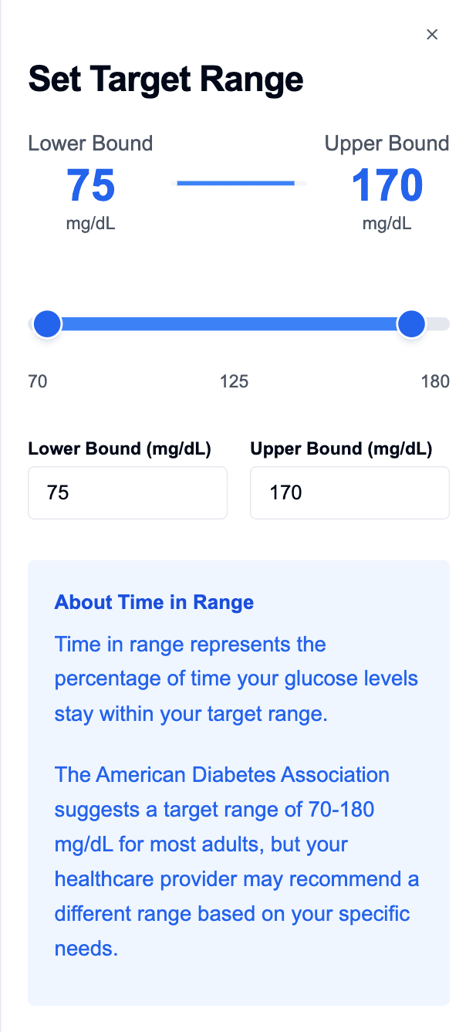The height and width of the screenshot is (1032, 476).
Task: Click the 70 scale marker below the slider
Action: pyautogui.click(x=37, y=381)
